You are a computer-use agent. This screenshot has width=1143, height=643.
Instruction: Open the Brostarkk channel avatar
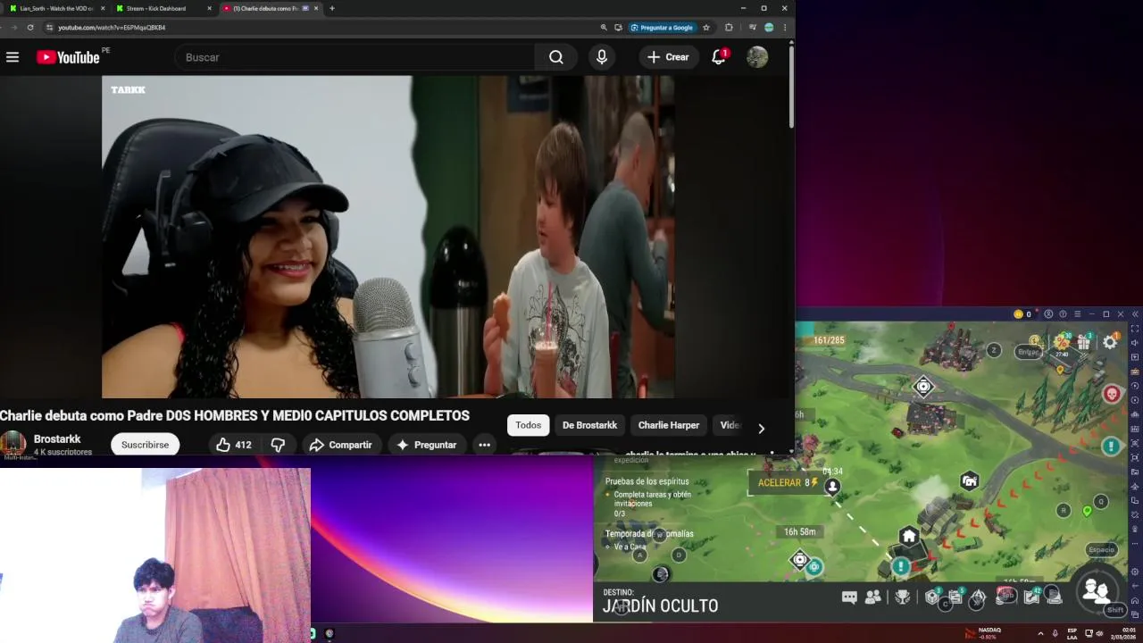tap(13, 444)
